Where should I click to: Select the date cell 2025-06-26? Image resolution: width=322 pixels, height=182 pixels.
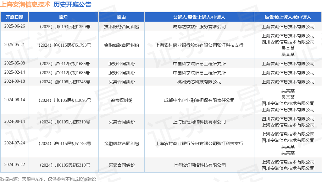(14, 26)
